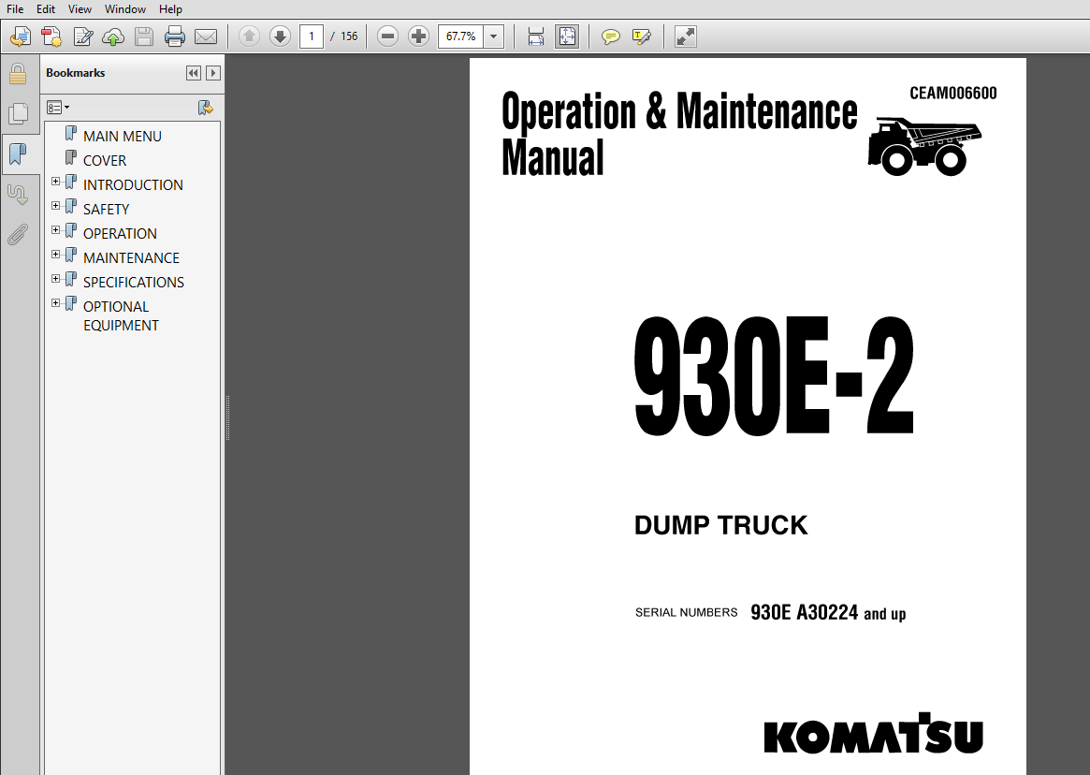Expand the OPERATION bookmark

click(x=55, y=230)
